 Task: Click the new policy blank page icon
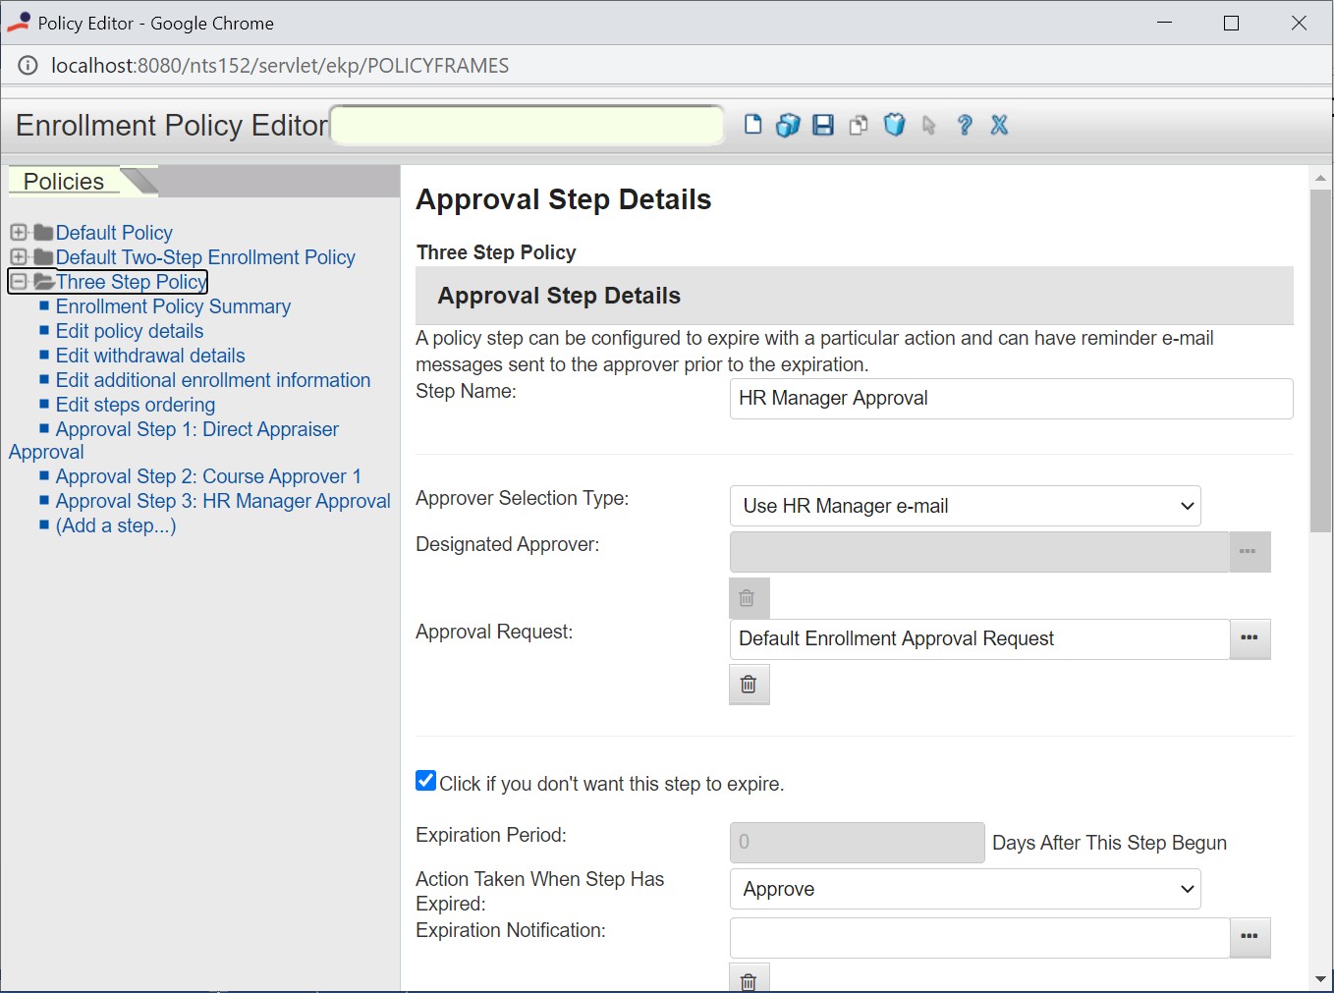[x=752, y=125]
